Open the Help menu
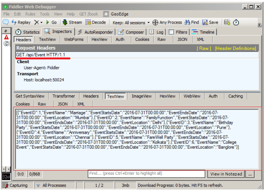 click(71, 14)
